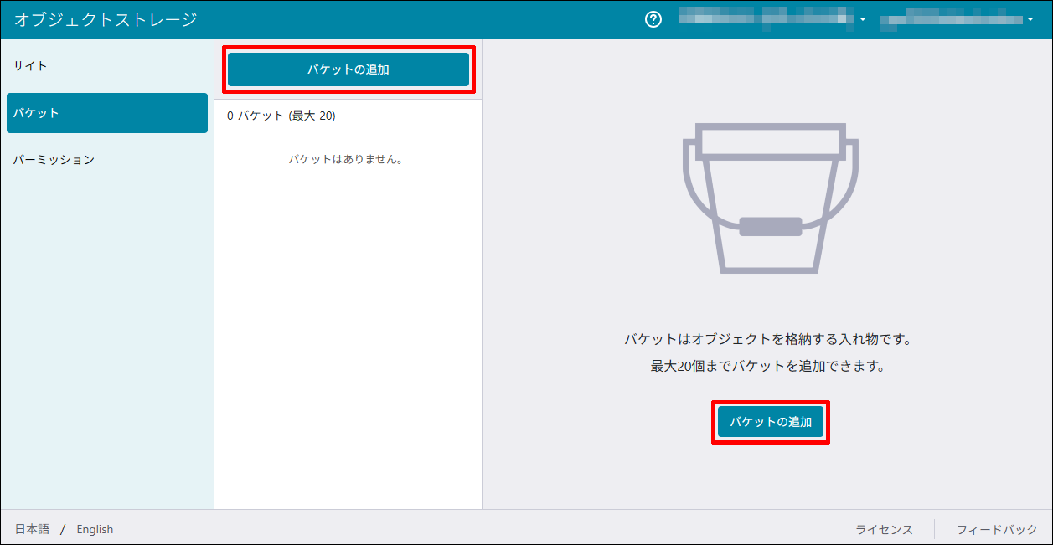Viewport: 1053px width, 545px height.
Task: Open the help question mark icon
Action: [653, 19]
